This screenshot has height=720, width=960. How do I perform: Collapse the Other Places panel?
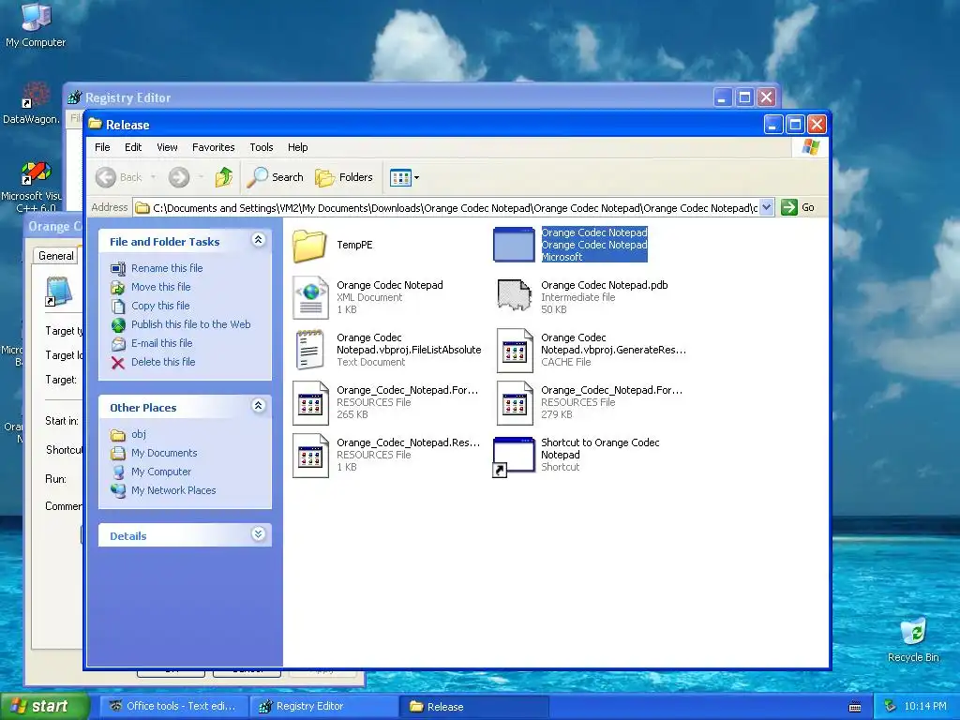pyautogui.click(x=259, y=406)
